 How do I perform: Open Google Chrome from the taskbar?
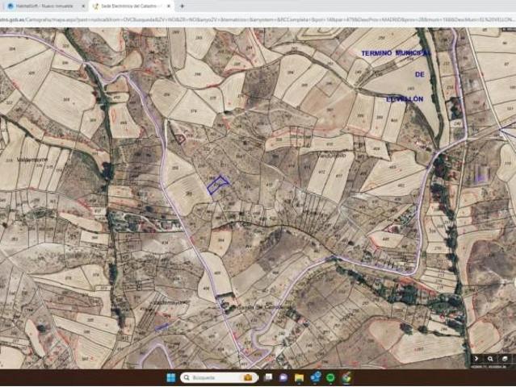pyautogui.click(x=346, y=377)
